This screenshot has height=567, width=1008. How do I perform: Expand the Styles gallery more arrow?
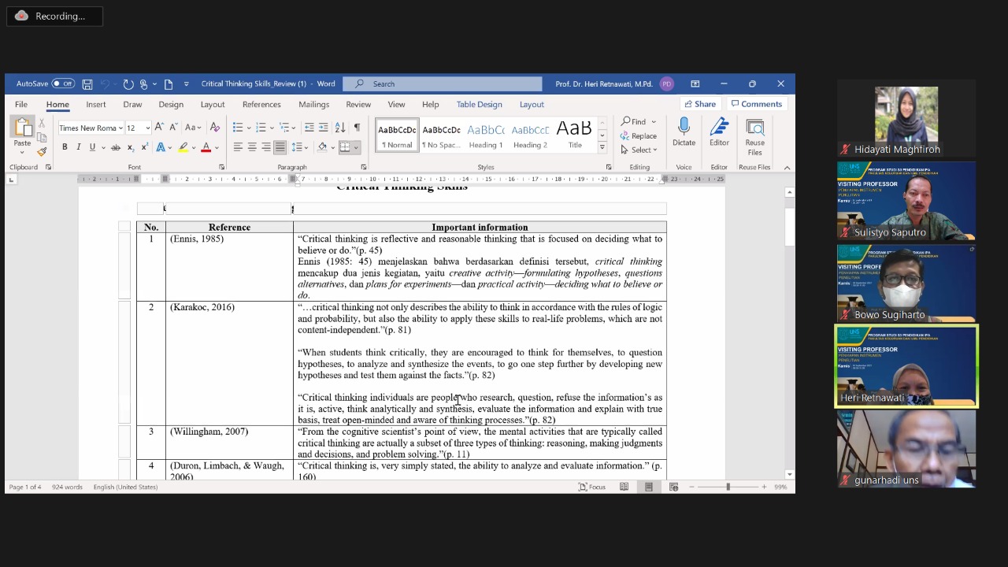coord(602,147)
